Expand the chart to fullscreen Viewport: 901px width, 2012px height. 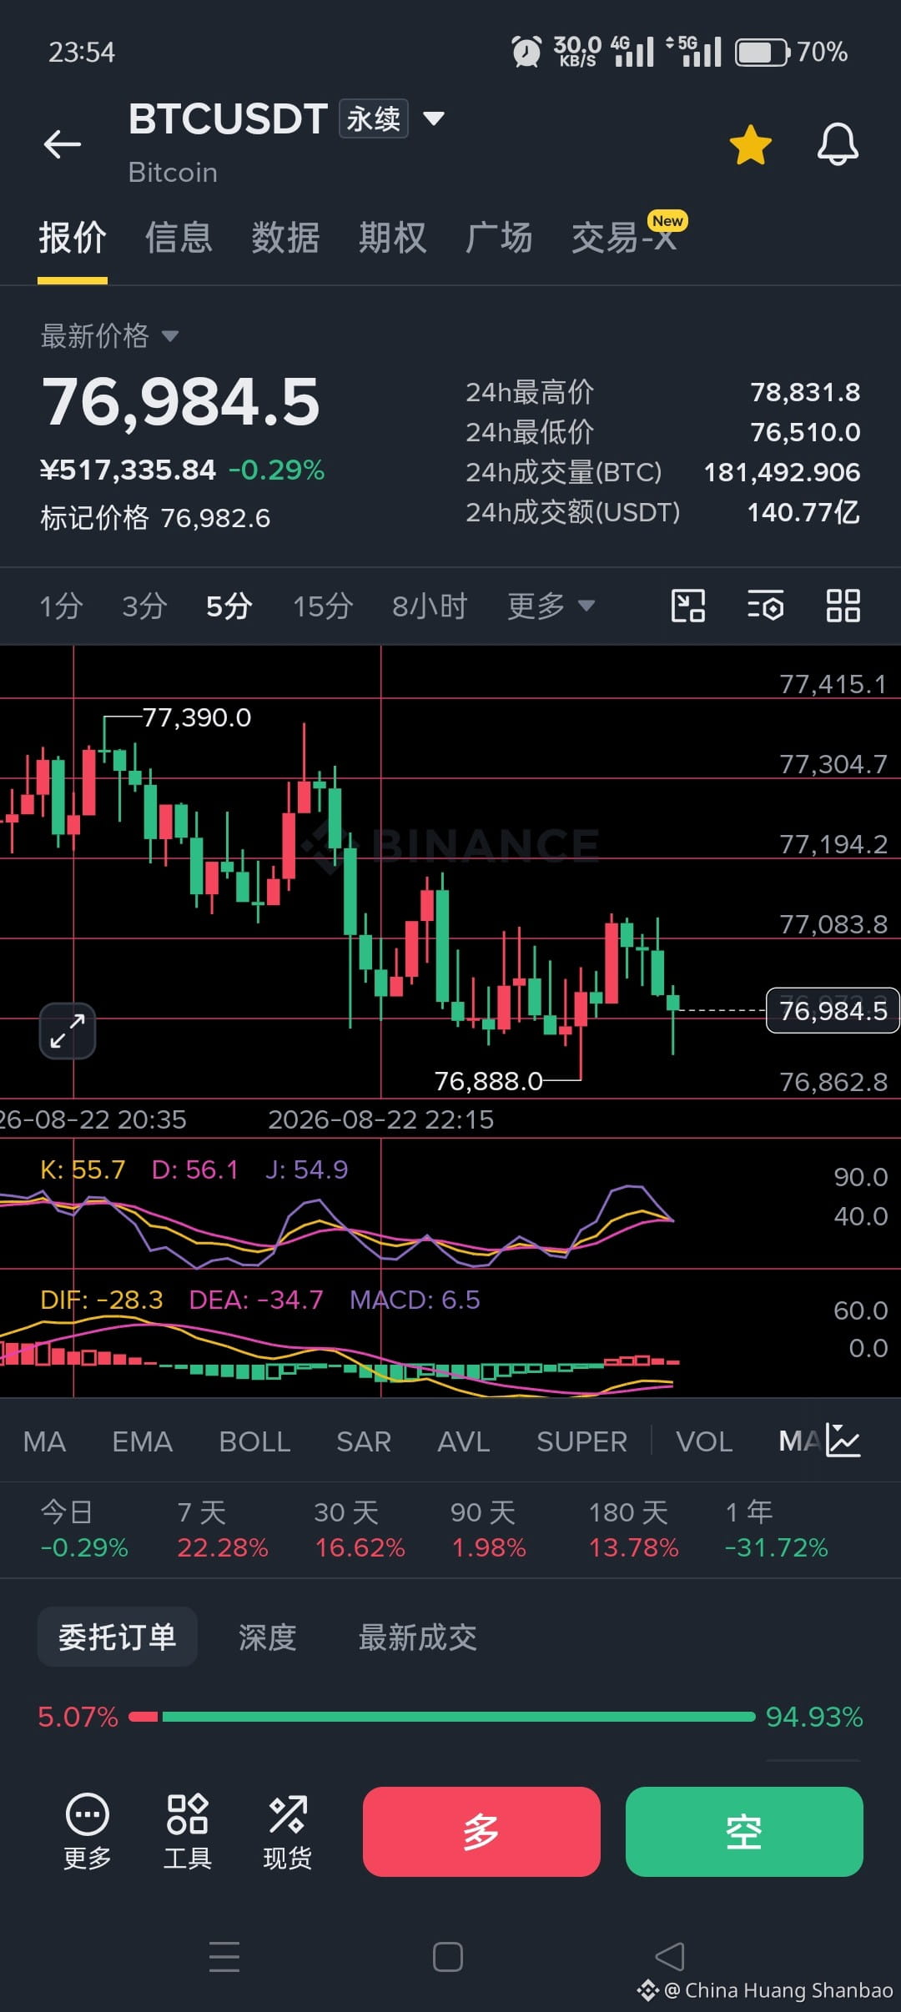pyautogui.click(x=68, y=1031)
